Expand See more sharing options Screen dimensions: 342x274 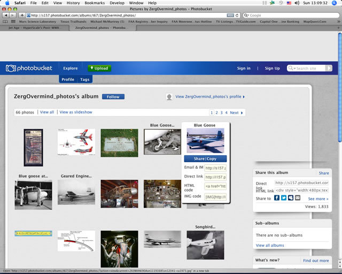[318, 199]
